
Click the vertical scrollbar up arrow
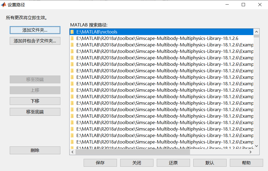click(256, 32)
